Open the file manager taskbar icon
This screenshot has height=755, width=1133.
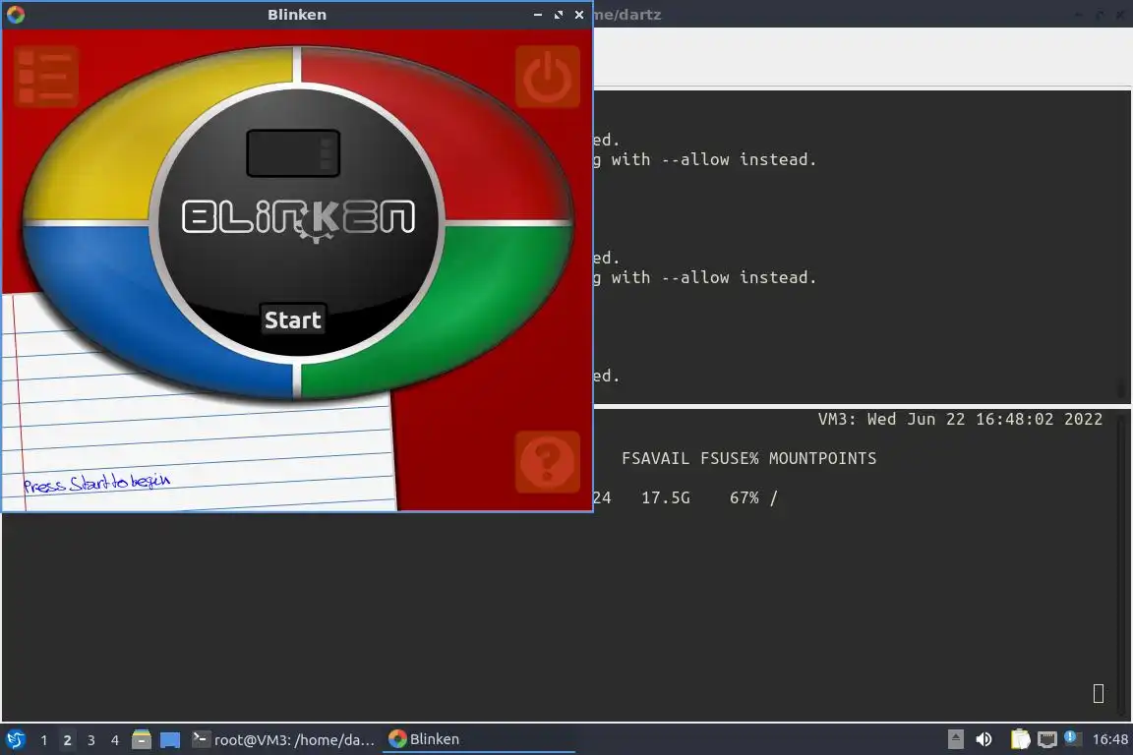pos(142,739)
